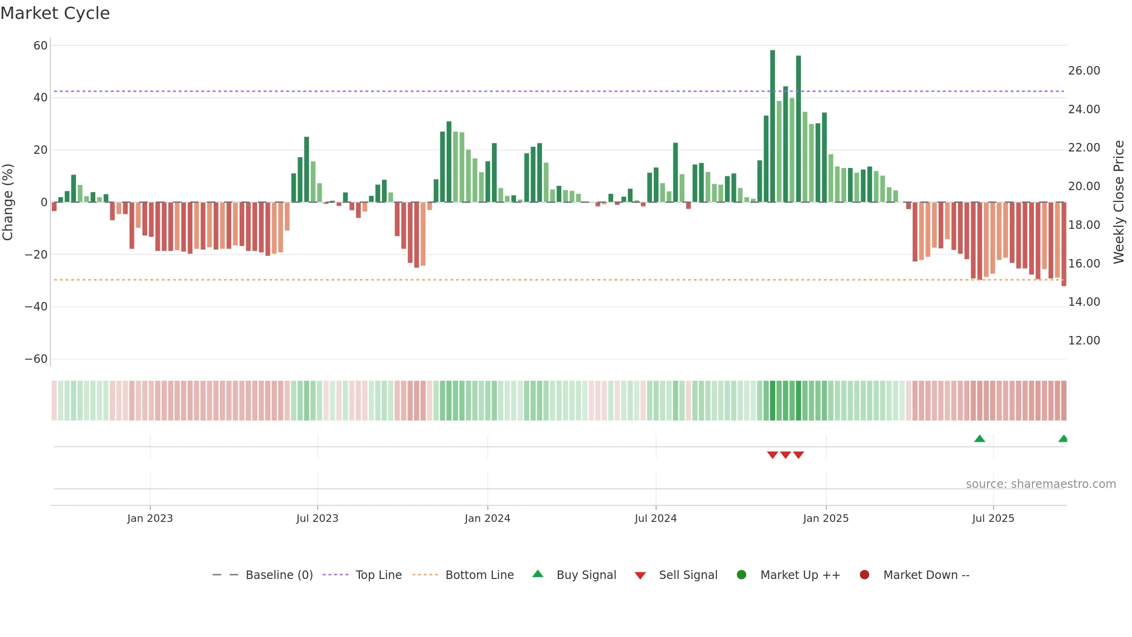Screen dimensions: 1132x637
Task: Click the red Sell Signal triangle icon in legend
Action: pos(640,576)
